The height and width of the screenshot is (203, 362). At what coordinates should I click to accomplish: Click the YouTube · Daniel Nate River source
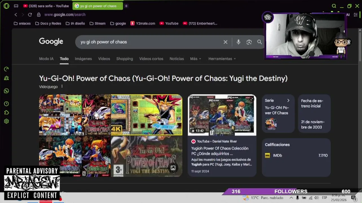[217, 141]
